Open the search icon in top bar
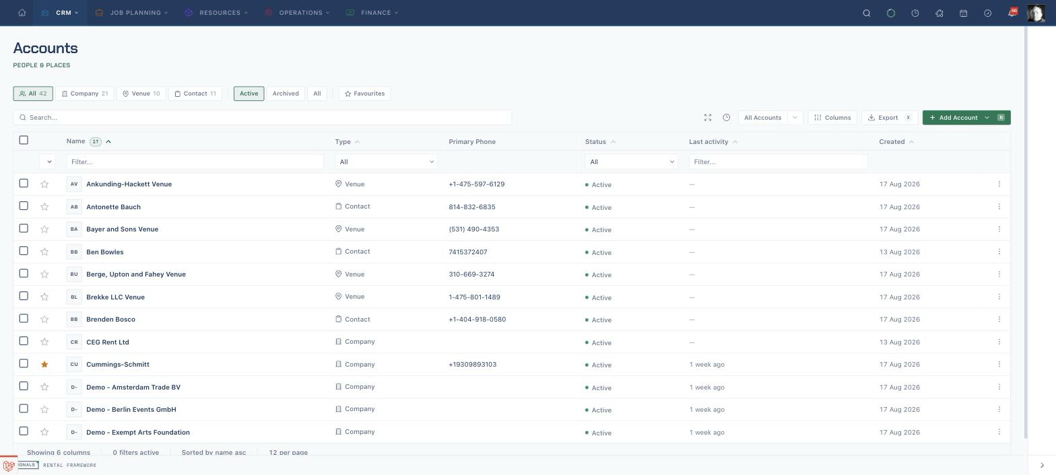 pos(867,13)
